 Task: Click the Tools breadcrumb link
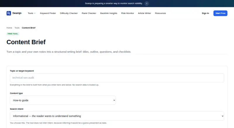[x=17, y=28]
